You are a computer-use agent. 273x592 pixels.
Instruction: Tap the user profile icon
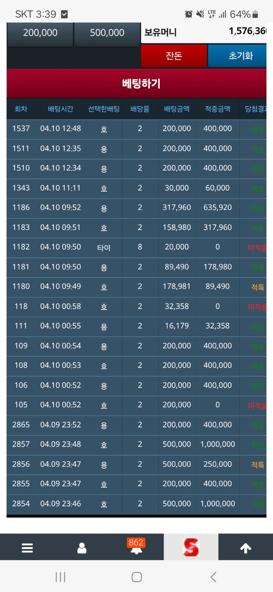point(82,548)
